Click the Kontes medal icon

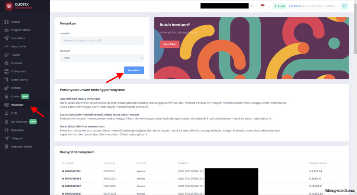pos(6,96)
